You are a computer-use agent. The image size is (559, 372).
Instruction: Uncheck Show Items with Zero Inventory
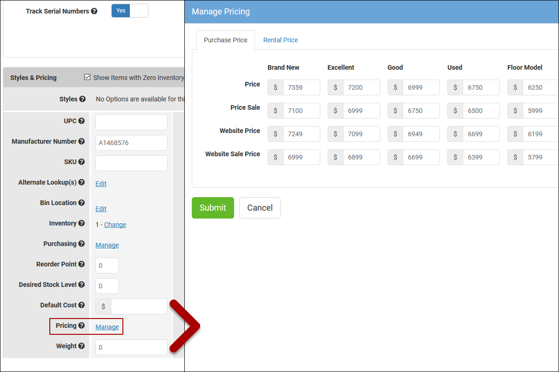coord(87,77)
